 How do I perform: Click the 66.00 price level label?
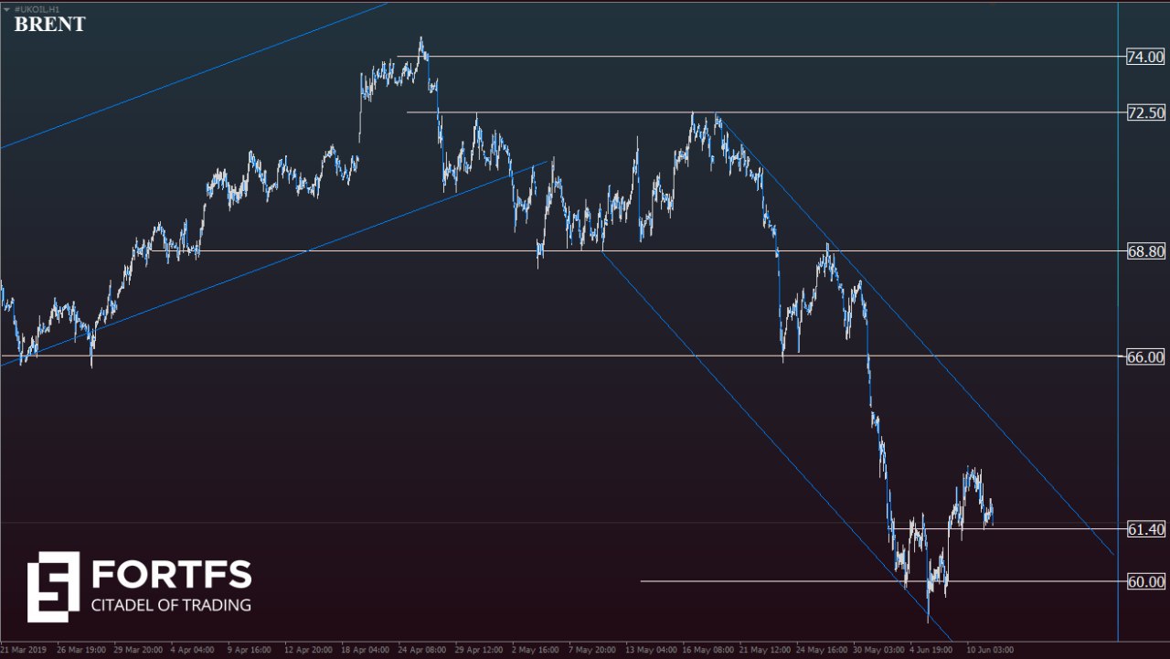[x=1145, y=356]
